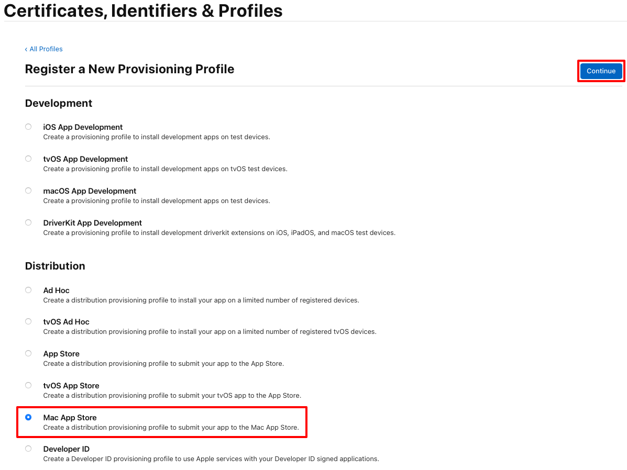The width and height of the screenshot is (627, 470).
Task: Pick the App Store distribution radio
Action: coord(28,354)
